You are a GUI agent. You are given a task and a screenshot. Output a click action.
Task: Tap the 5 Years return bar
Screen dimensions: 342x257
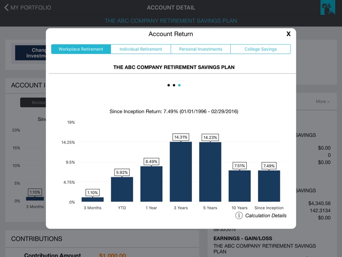click(210, 172)
